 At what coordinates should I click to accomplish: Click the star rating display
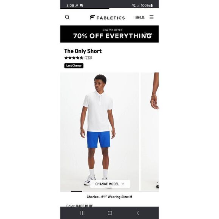point(74,58)
